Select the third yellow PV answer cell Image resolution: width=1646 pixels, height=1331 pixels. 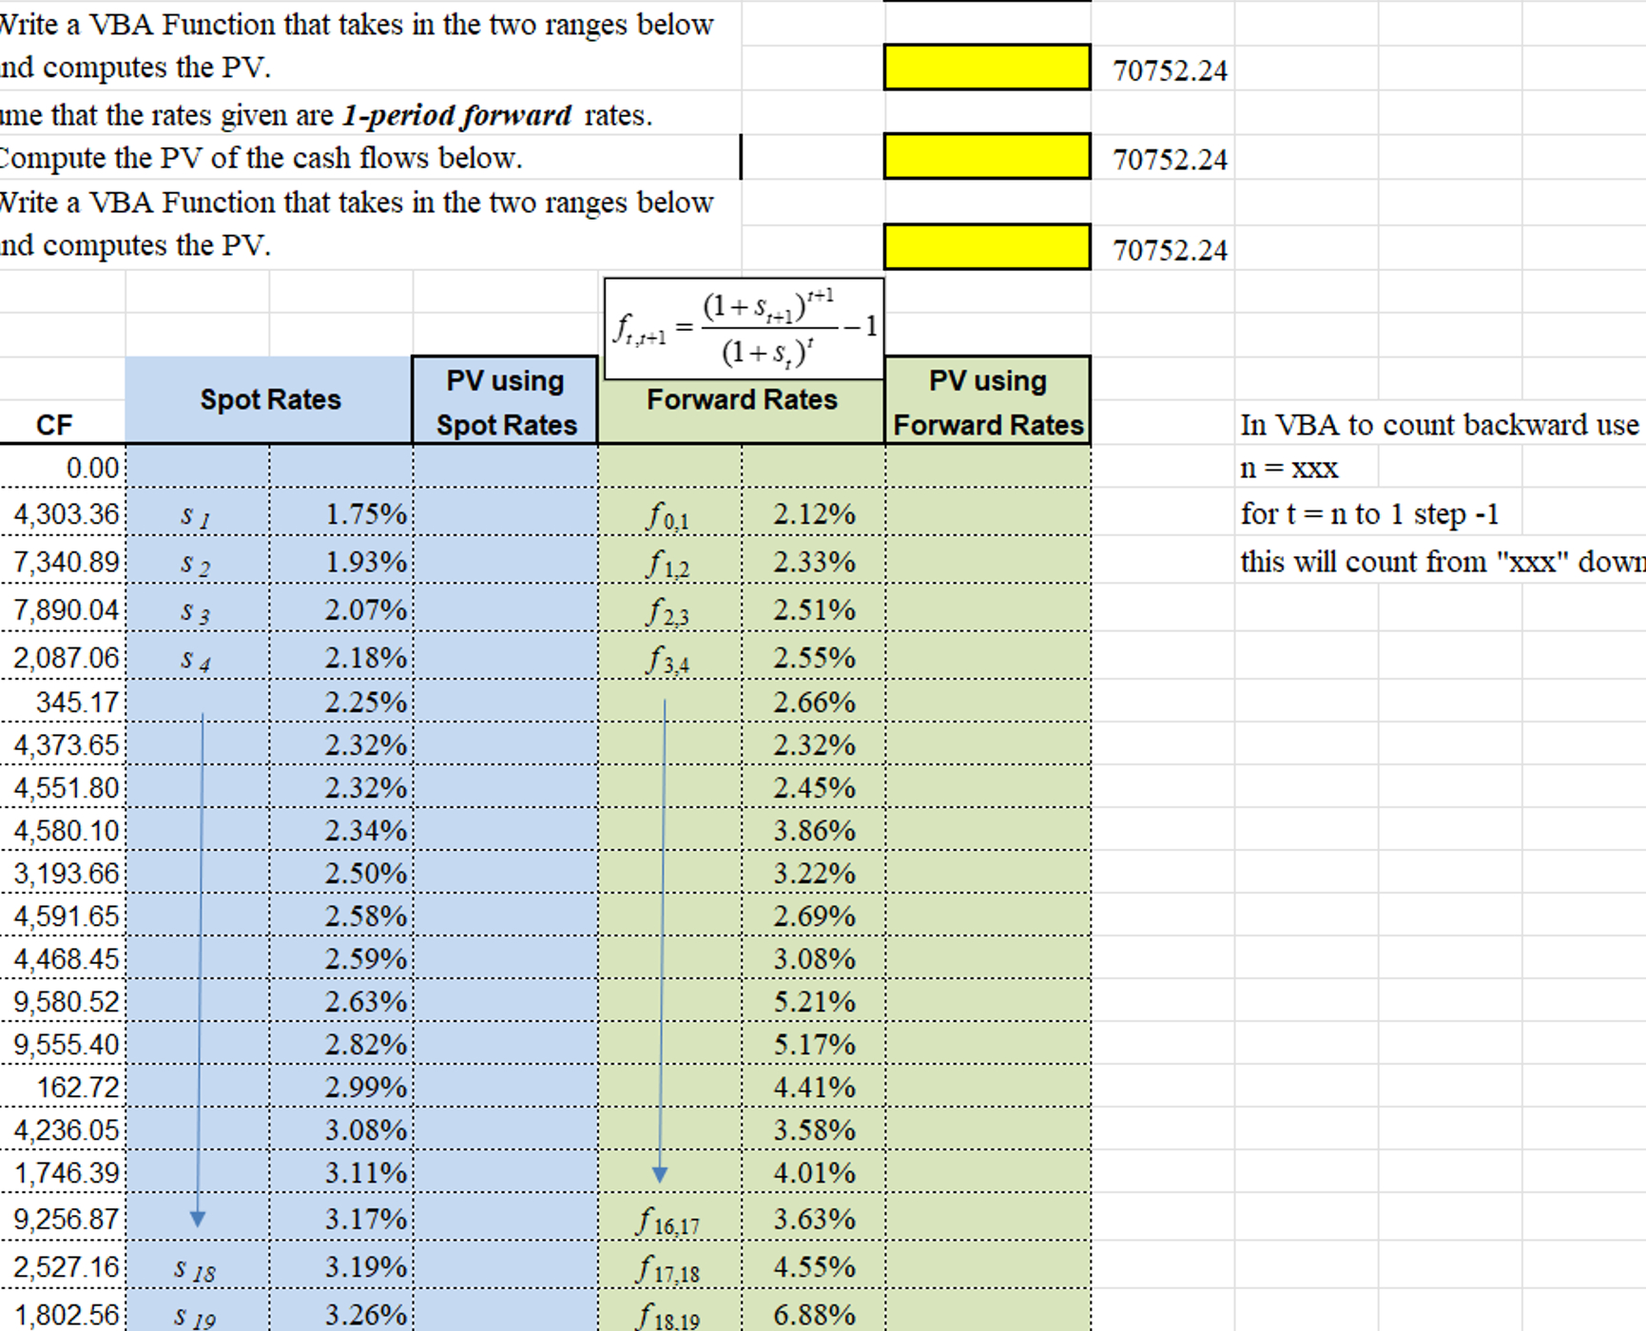point(986,247)
